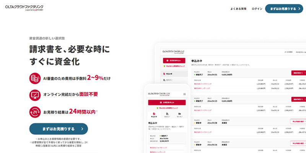Click red 新規買取申込み button in desktop mockup

(x=174, y=60)
